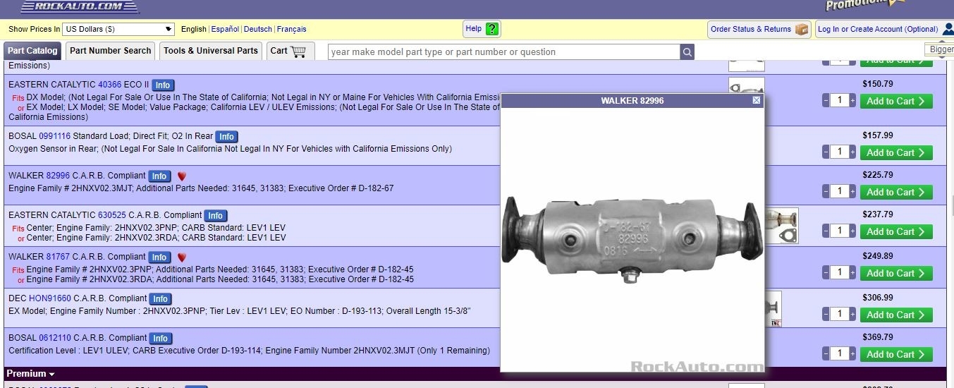The height and width of the screenshot is (388, 954).
Task: Decrease quantity for the $157.99 item
Action: click(826, 152)
